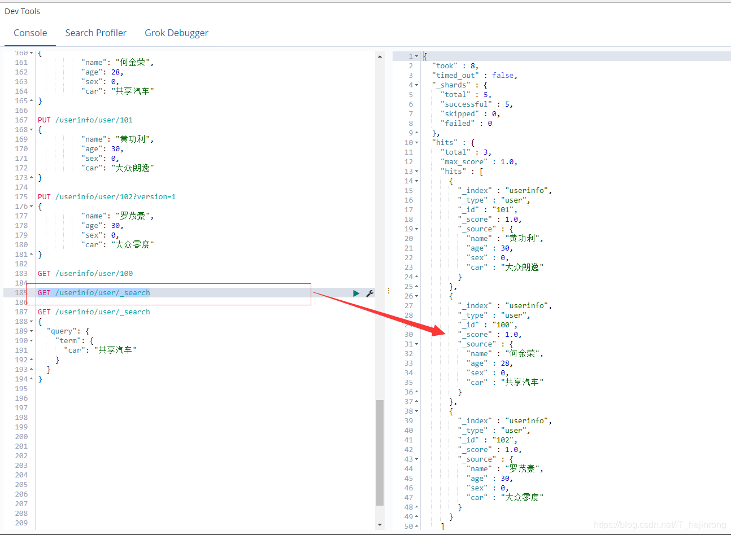Click the "name": "罗茂豪" line in editor
731x535 pixels.
118,216
